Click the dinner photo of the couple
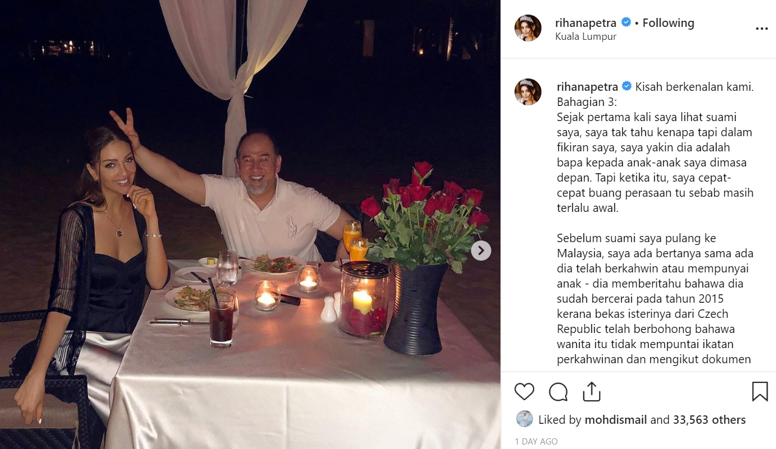Screen dimensions: 776x449 [x=250, y=224]
